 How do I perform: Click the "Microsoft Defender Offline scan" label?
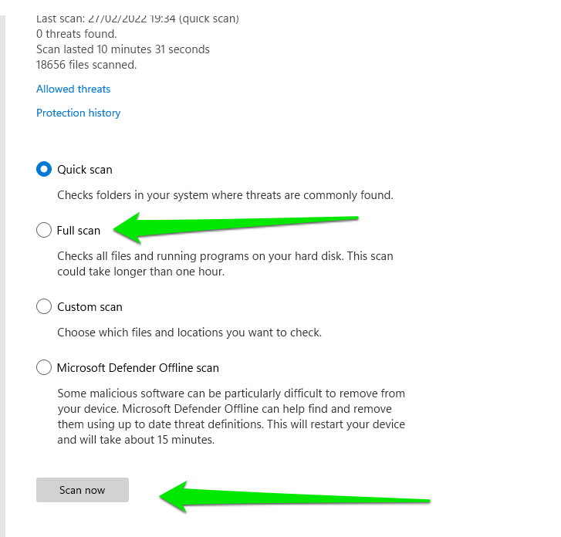click(138, 367)
